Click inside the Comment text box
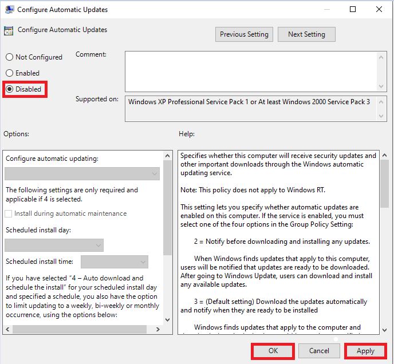The image size is (394, 364). click(251, 72)
